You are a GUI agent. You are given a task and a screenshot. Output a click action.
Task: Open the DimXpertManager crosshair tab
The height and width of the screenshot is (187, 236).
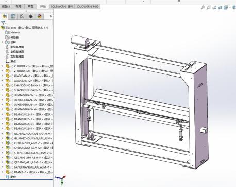pyautogui.click(x=30, y=16)
